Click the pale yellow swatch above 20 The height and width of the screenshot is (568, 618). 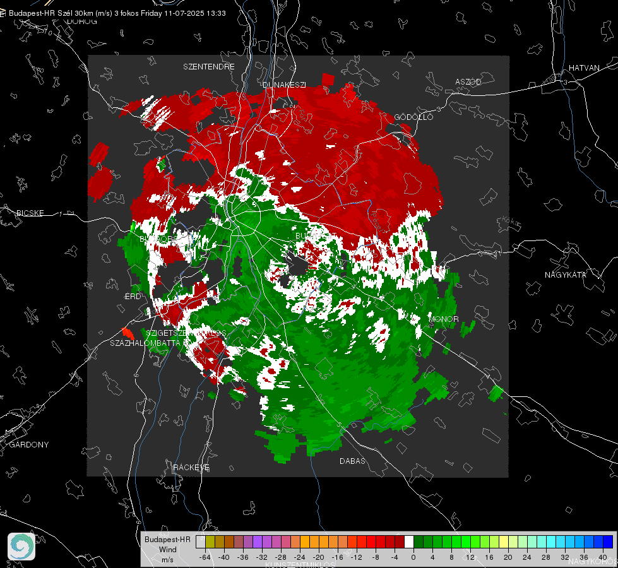point(504,542)
